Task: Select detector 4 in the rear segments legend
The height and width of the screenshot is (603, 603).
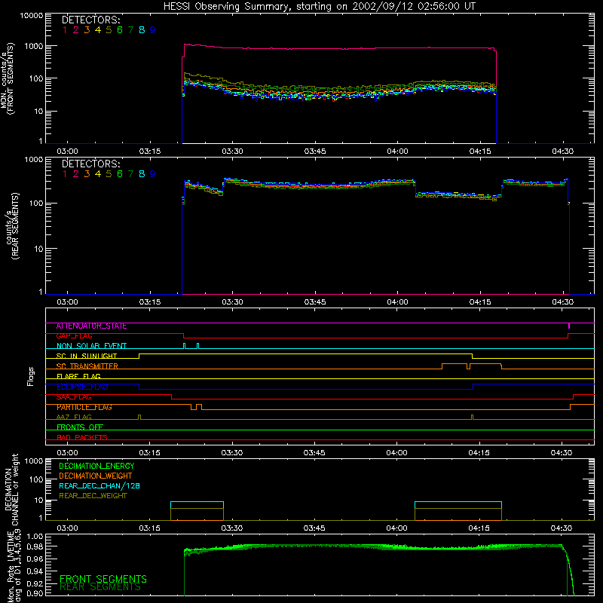Action: 98,174
